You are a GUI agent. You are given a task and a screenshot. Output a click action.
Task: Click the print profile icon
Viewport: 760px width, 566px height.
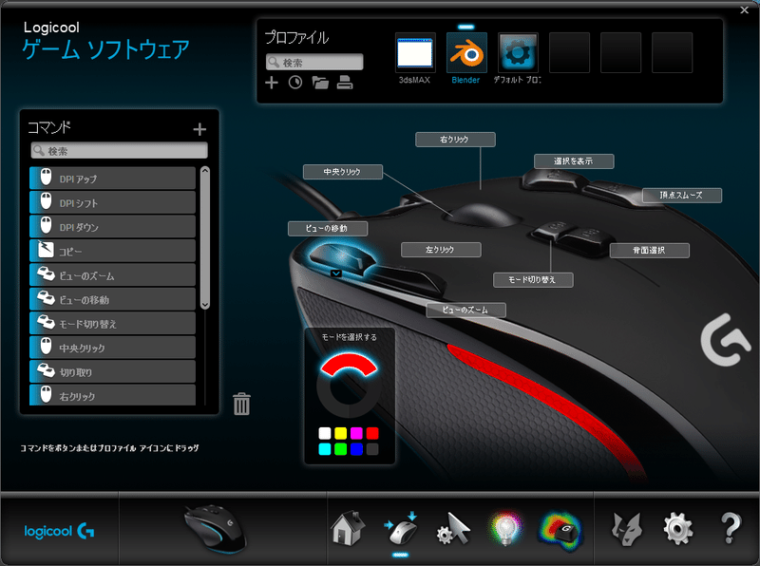[345, 83]
